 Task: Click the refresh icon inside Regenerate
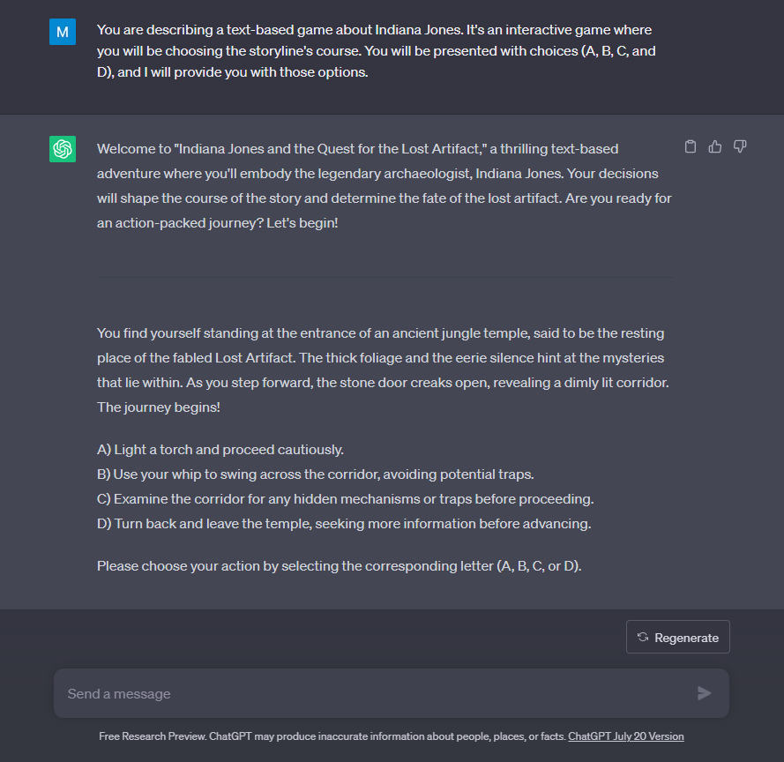coord(645,637)
